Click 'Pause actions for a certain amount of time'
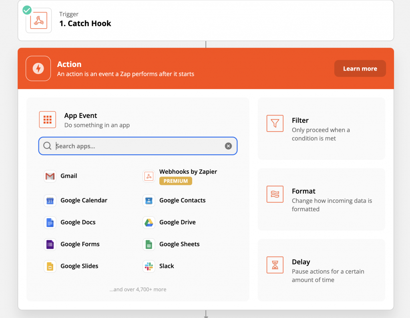The width and height of the screenshot is (410, 318). coord(328,275)
